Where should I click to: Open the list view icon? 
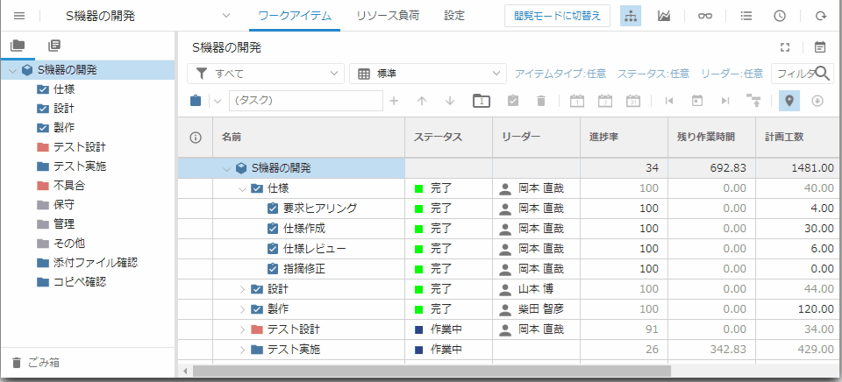click(x=746, y=16)
